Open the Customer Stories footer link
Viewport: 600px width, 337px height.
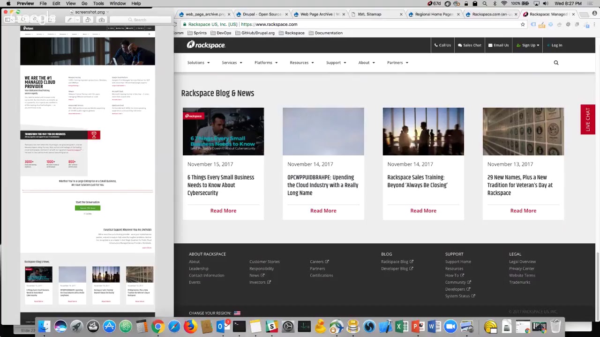click(x=264, y=262)
